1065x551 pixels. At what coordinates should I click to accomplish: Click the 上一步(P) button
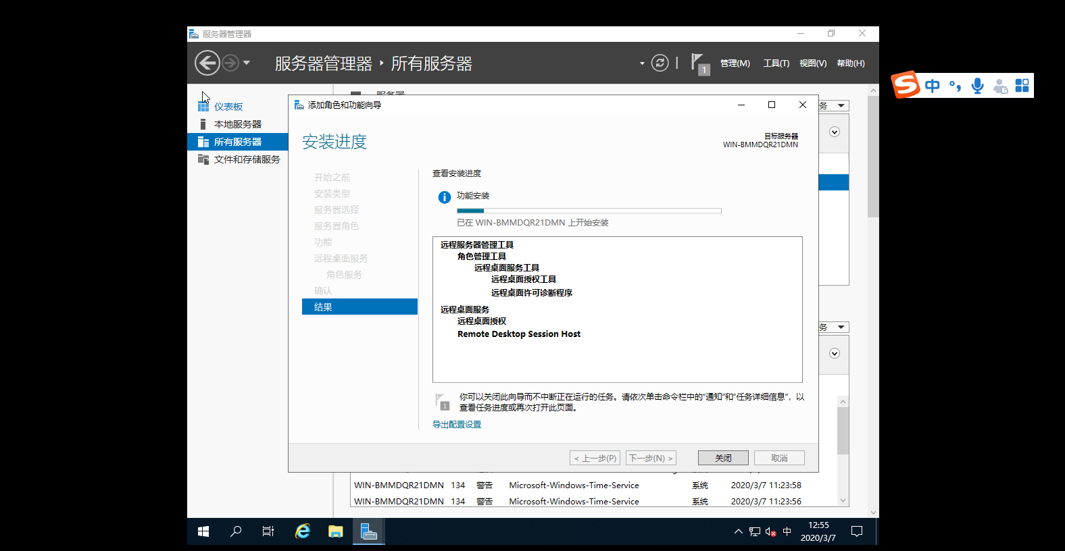(x=595, y=458)
